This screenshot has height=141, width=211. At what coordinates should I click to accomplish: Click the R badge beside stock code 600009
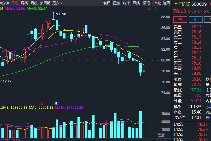pyautogui.click(x=209, y=3)
